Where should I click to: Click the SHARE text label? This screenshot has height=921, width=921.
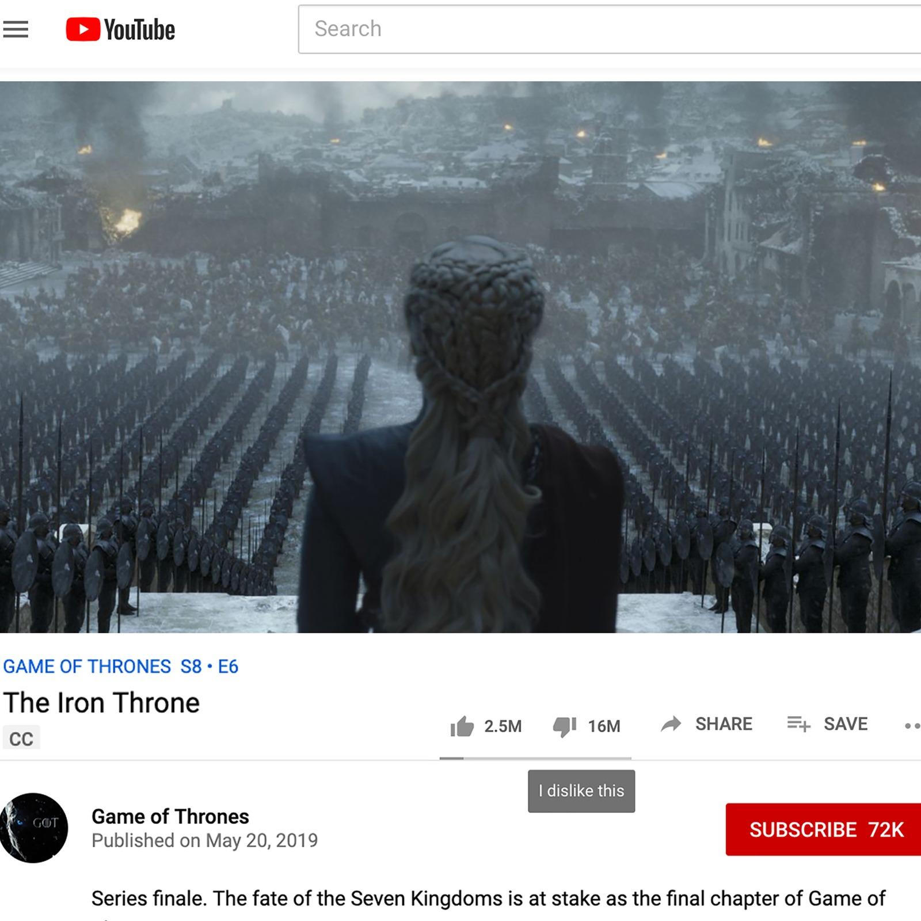[724, 724]
